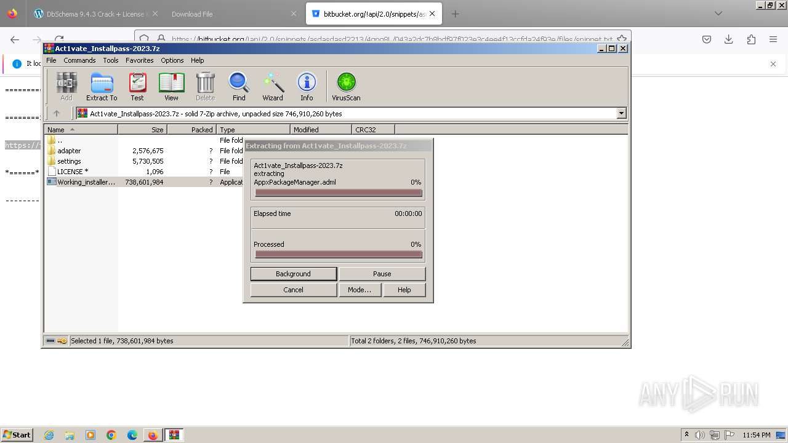Click the parent folder '..' entry
The width and height of the screenshot is (788, 443).
pos(55,140)
